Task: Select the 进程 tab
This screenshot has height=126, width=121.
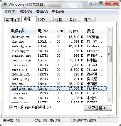Action: 29,19
